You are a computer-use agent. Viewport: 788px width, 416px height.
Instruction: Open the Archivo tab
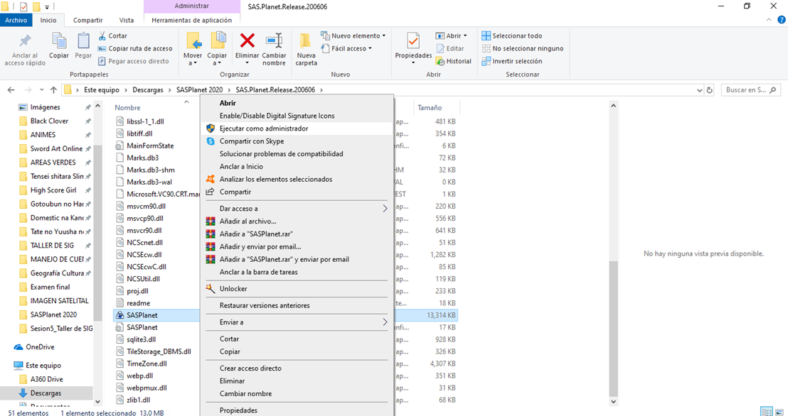pos(16,20)
